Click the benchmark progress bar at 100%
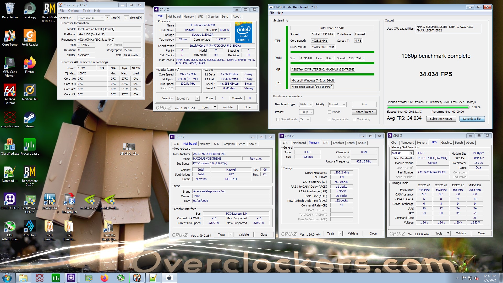503x283 pixels. pyautogui.click(x=428, y=107)
